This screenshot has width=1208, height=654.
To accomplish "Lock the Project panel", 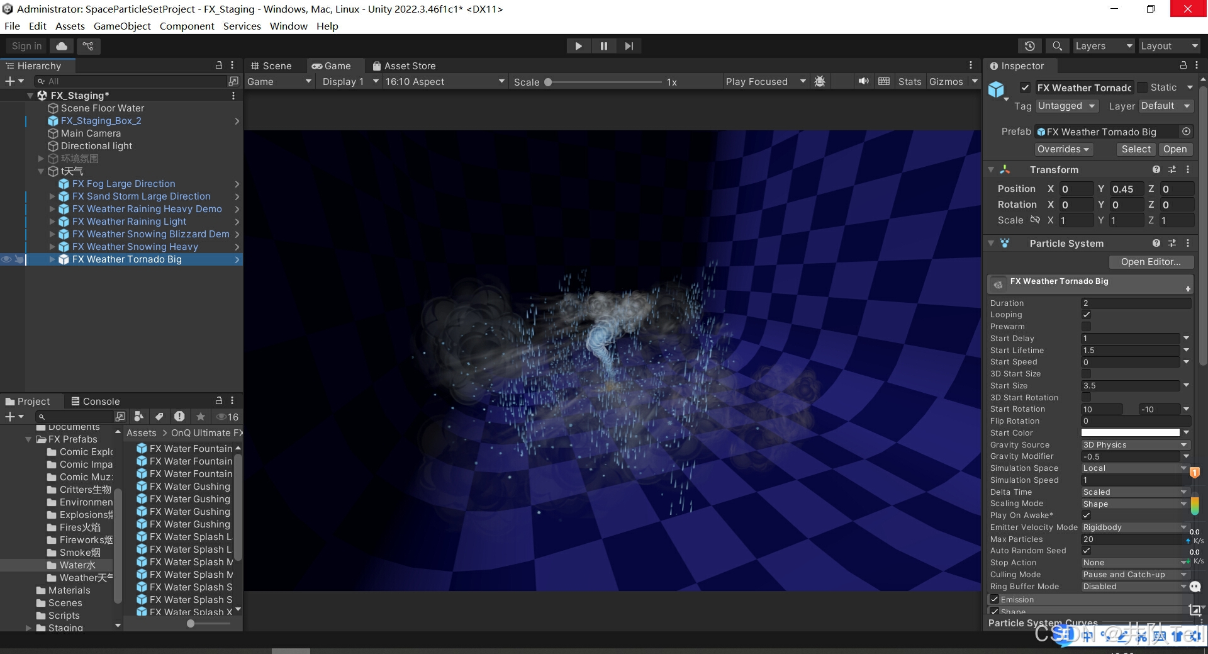I will pos(219,401).
